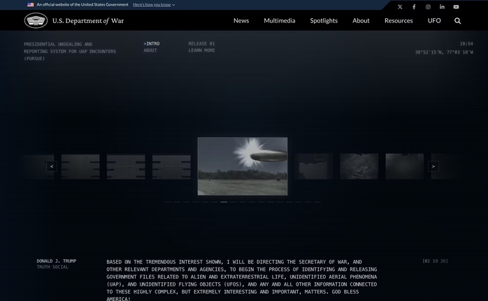Click the LEARN MORE link
Viewport: 488px width, 301px height.
[201, 50]
